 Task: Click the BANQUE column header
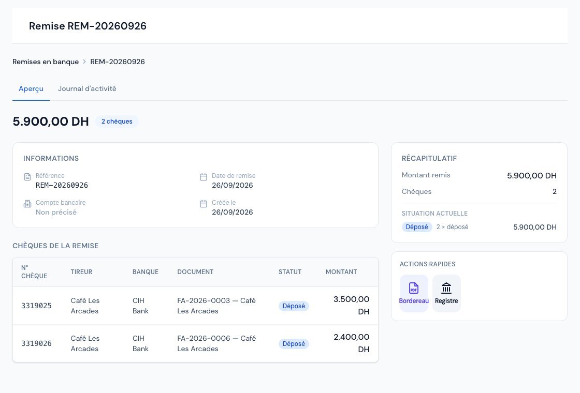coord(146,272)
